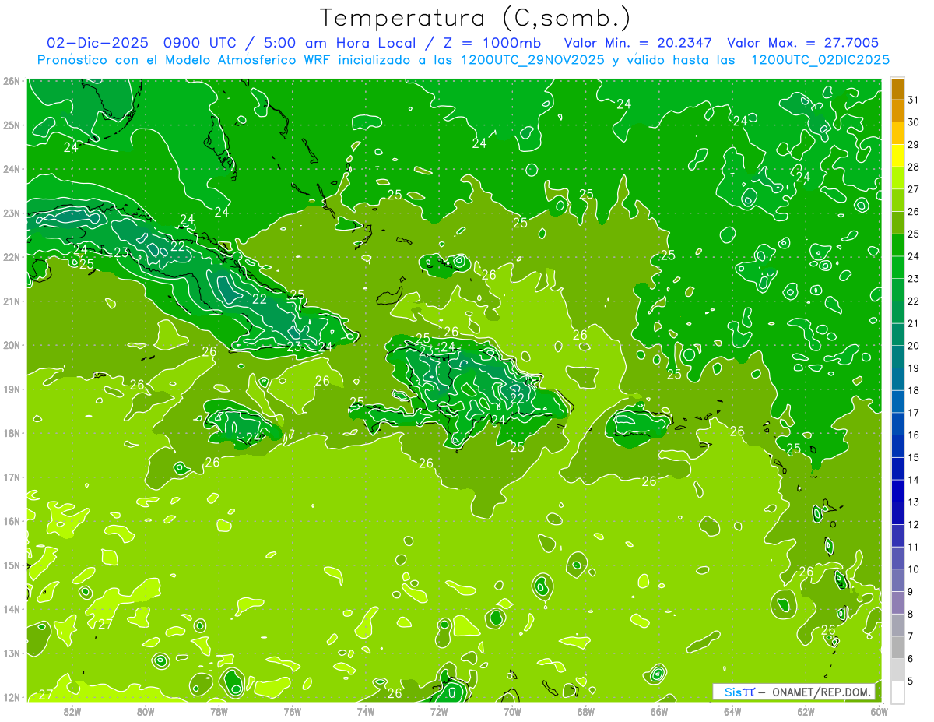This screenshot has height=722, width=934.
Task: Click the "1200UTC_02DIC2025" valid-until text
Action: 820,60
